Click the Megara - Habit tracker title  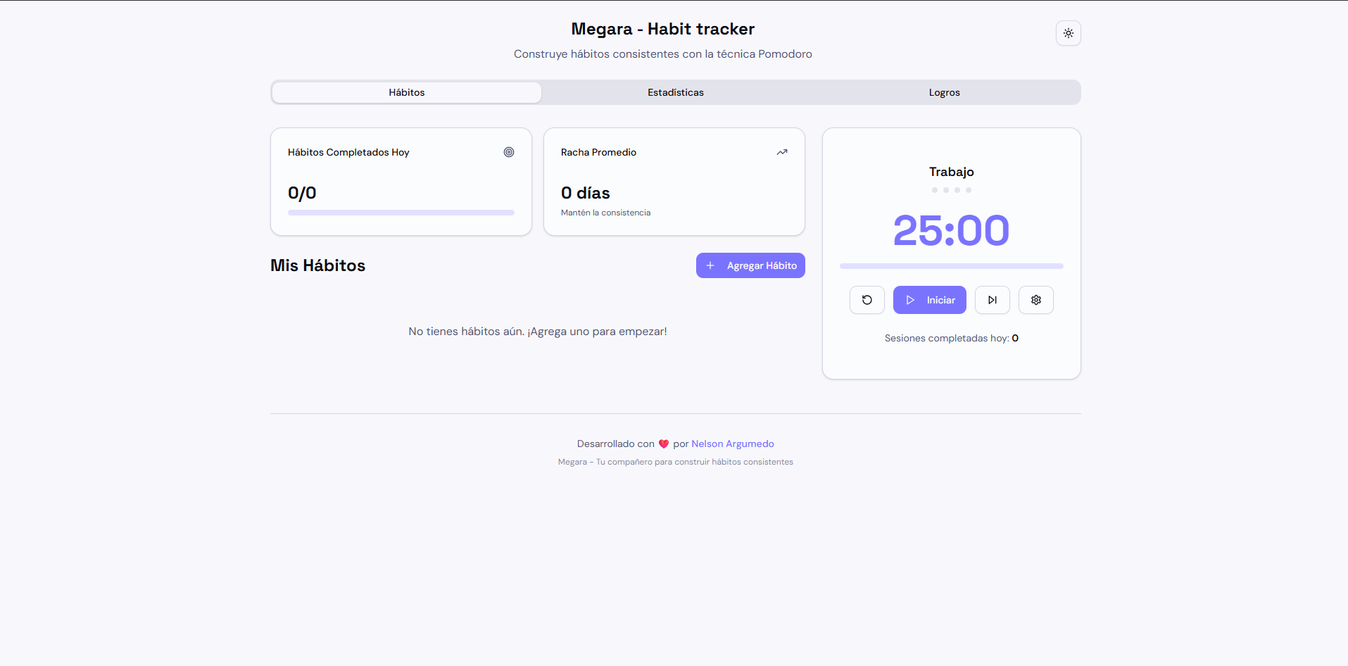(x=663, y=29)
